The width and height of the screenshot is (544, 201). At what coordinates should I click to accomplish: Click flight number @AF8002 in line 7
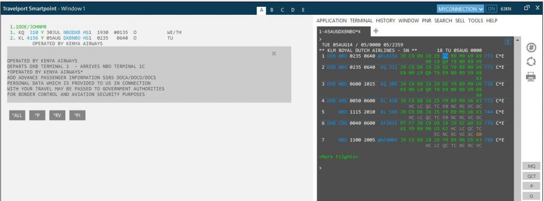(x=387, y=140)
